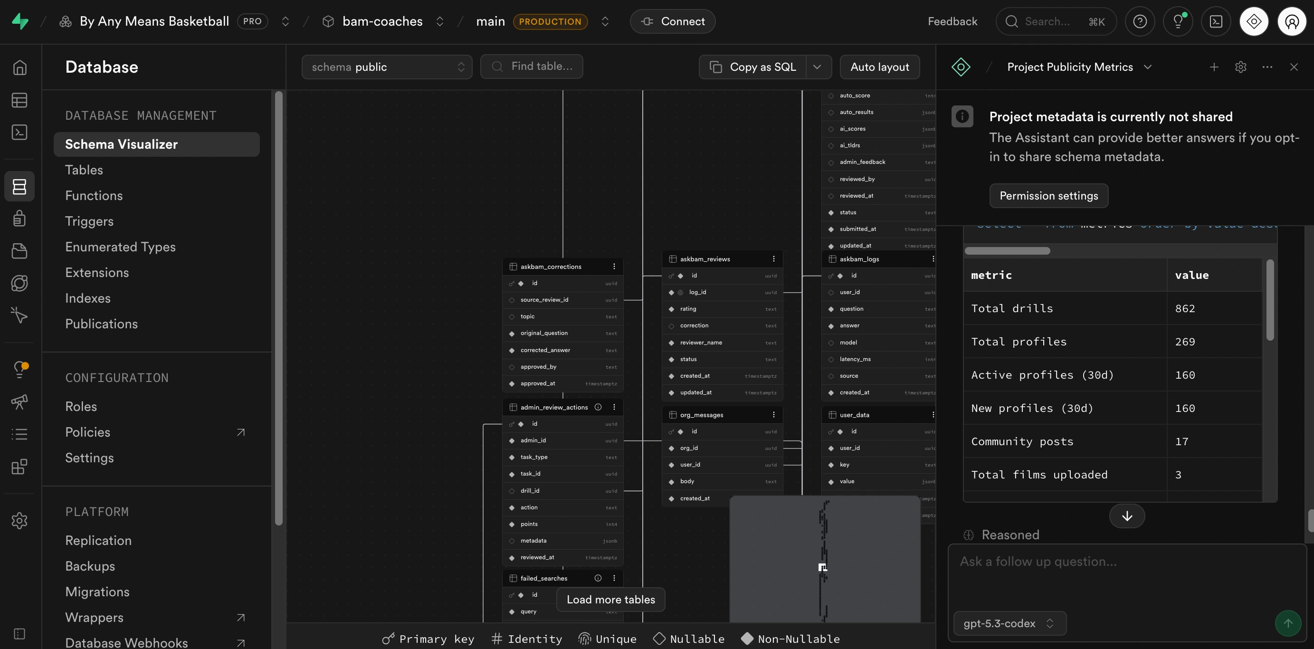The width and height of the screenshot is (1314, 649).
Task: Open Table Editor icon in sidebar
Action: pyautogui.click(x=19, y=100)
